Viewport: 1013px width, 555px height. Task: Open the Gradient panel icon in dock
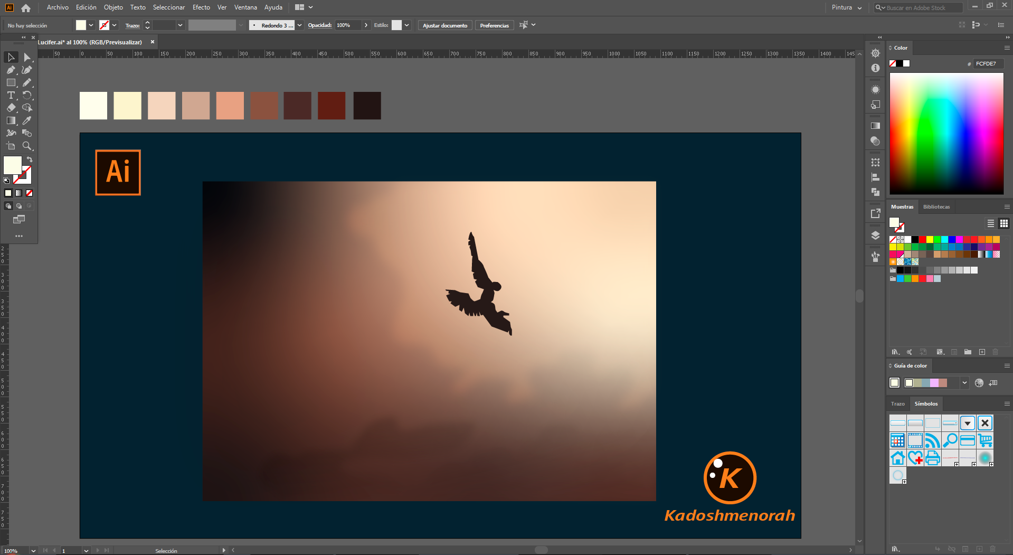[x=875, y=126]
